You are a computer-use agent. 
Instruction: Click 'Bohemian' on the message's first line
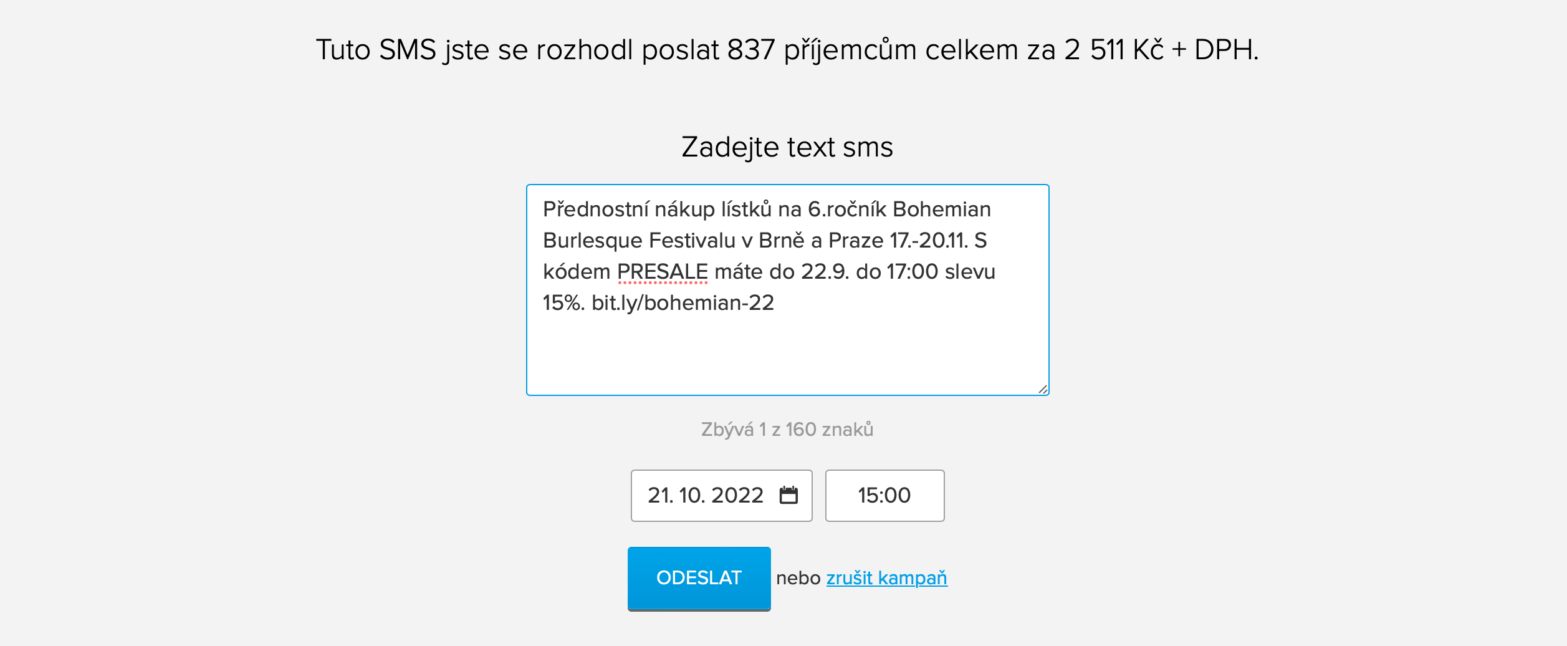[x=941, y=210]
